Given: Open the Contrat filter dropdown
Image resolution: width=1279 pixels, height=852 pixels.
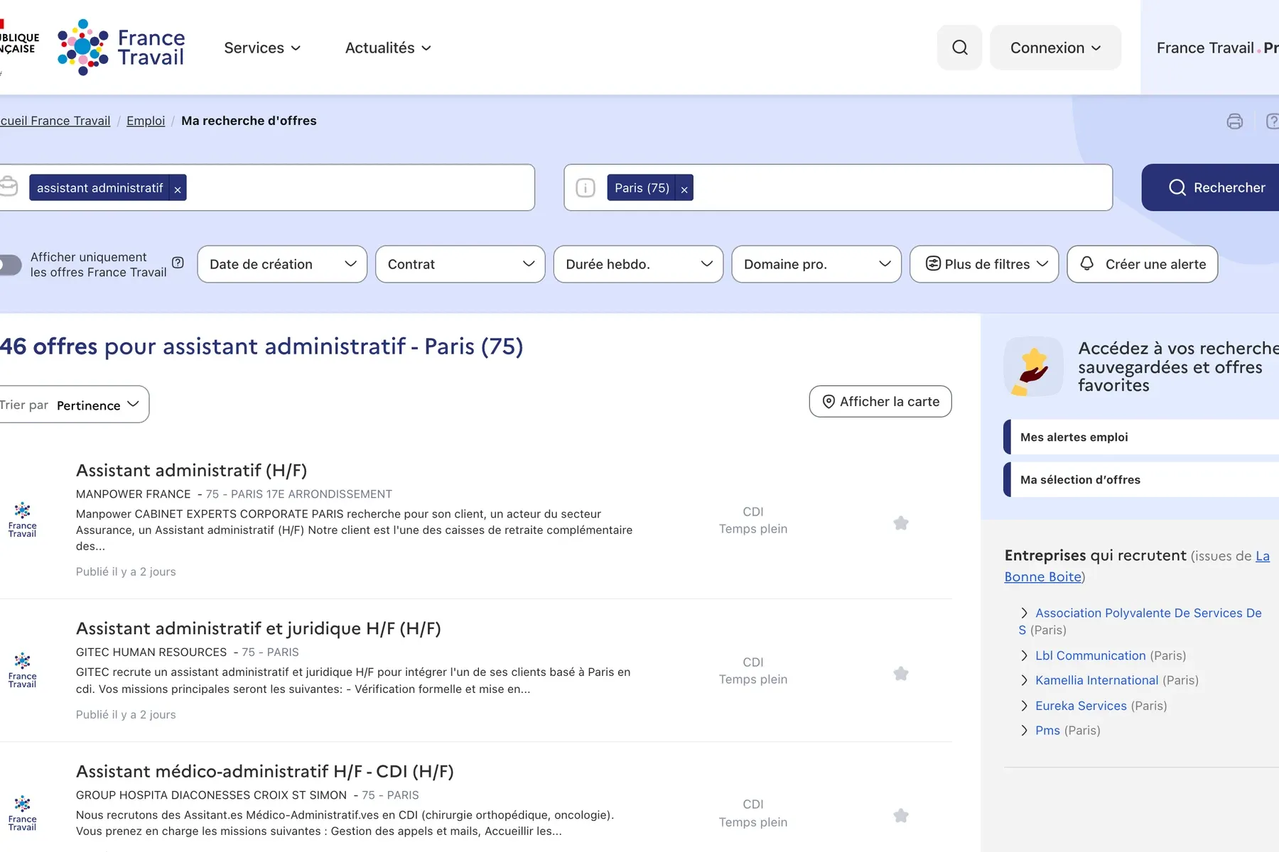Looking at the screenshot, I should [460, 264].
